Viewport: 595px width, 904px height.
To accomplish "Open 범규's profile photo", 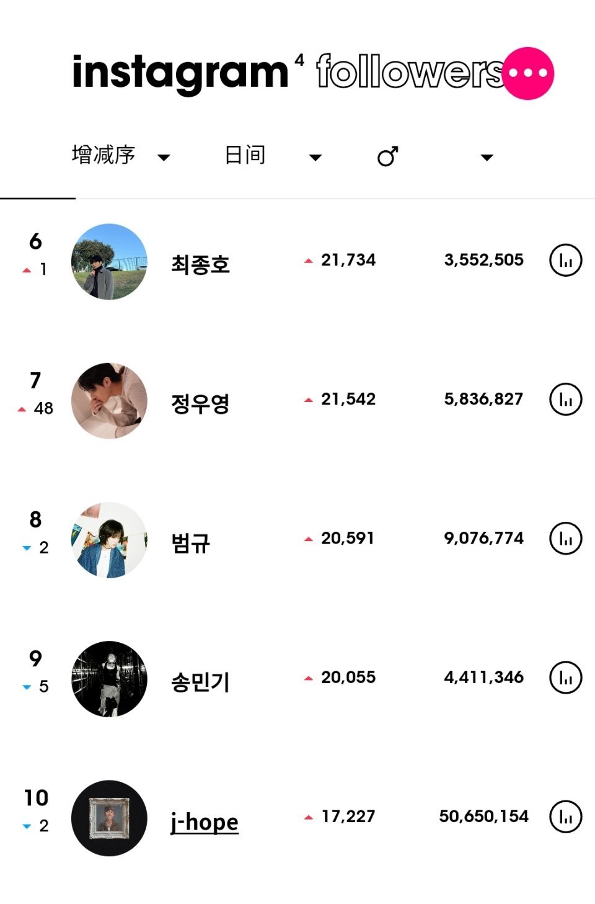I will (x=109, y=540).
